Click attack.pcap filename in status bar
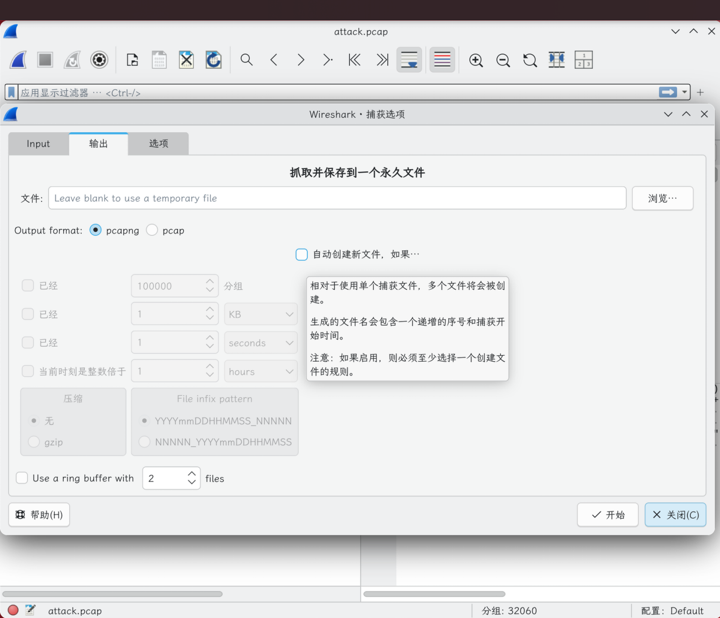The width and height of the screenshot is (720, 618). point(75,611)
